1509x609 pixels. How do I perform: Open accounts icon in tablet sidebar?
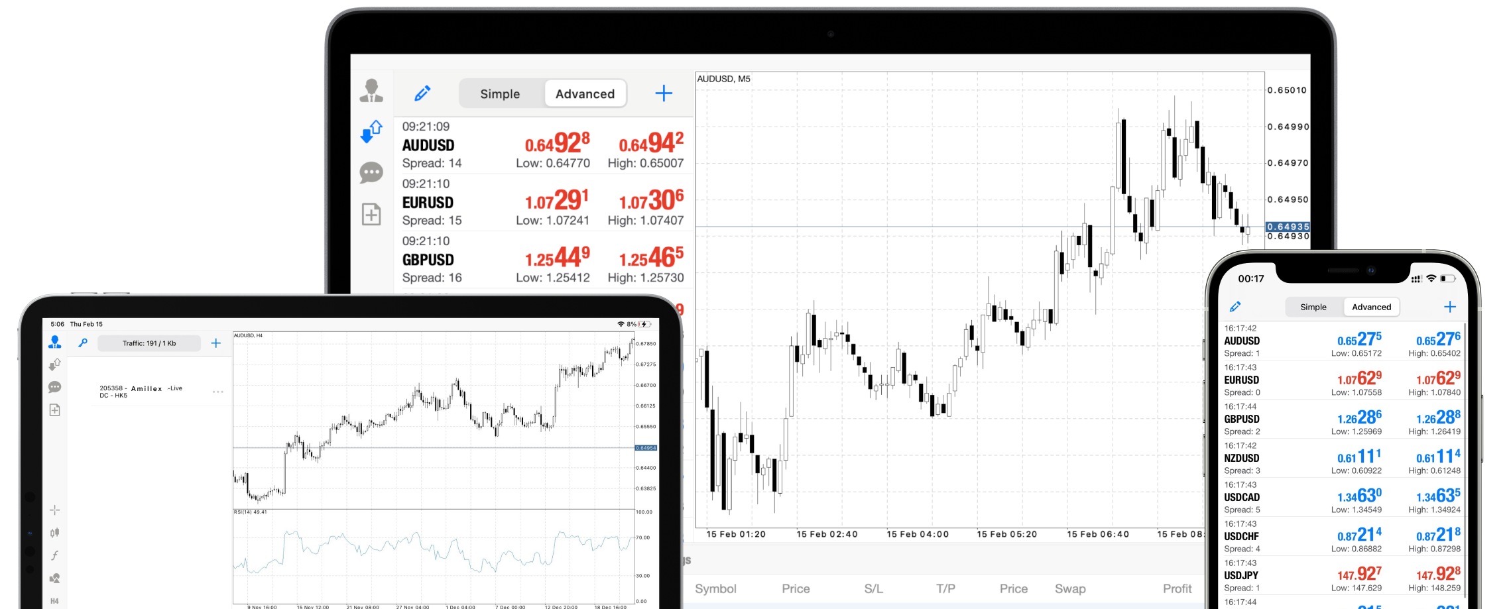point(55,342)
